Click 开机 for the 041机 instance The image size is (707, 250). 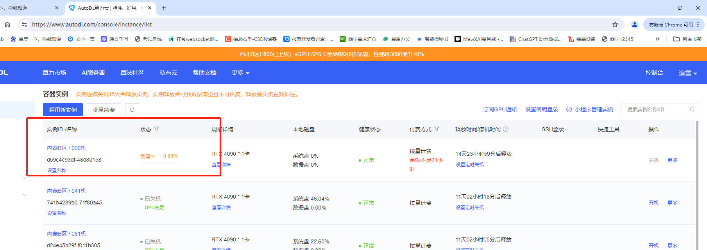(x=654, y=203)
